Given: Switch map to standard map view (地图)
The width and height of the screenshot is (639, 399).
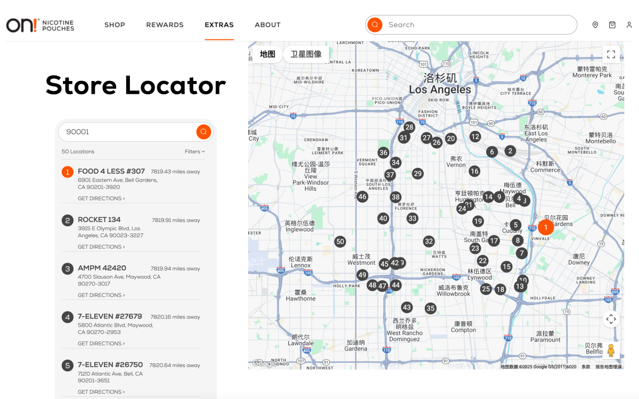Looking at the screenshot, I should click(x=267, y=54).
